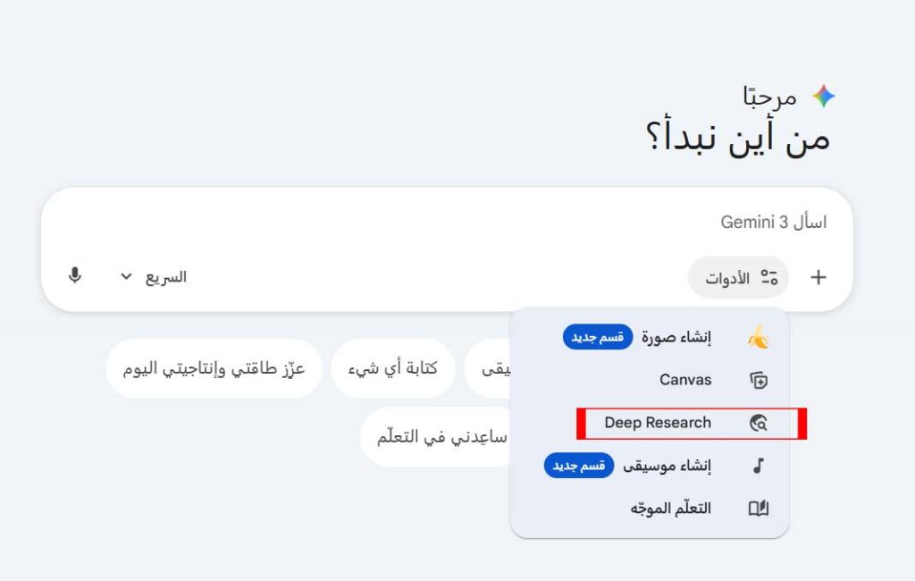Click the banana icon for إنشاء صورة
The height and width of the screenshot is (581, 915).
pos(758,337)
